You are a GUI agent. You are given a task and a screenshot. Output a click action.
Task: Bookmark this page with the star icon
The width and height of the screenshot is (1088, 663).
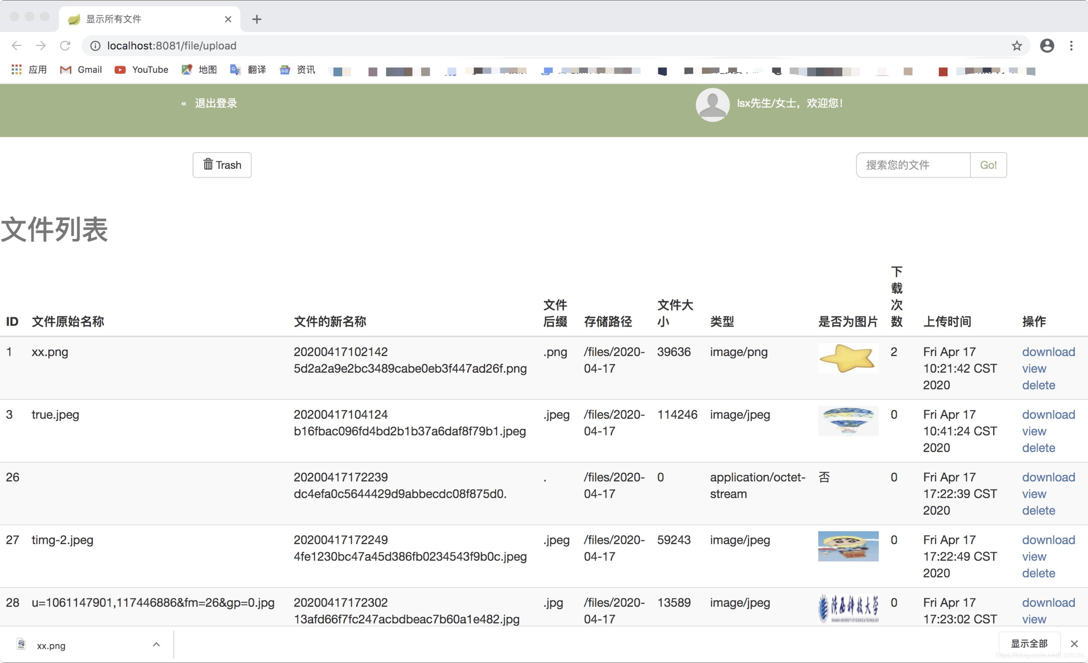click(x=1016, y=46)
